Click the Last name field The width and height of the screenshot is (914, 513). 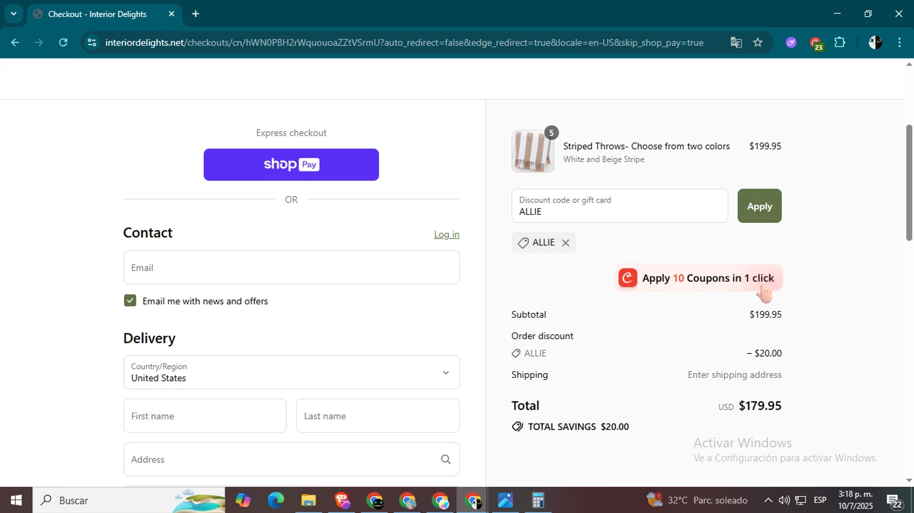(x=378, y=416)
